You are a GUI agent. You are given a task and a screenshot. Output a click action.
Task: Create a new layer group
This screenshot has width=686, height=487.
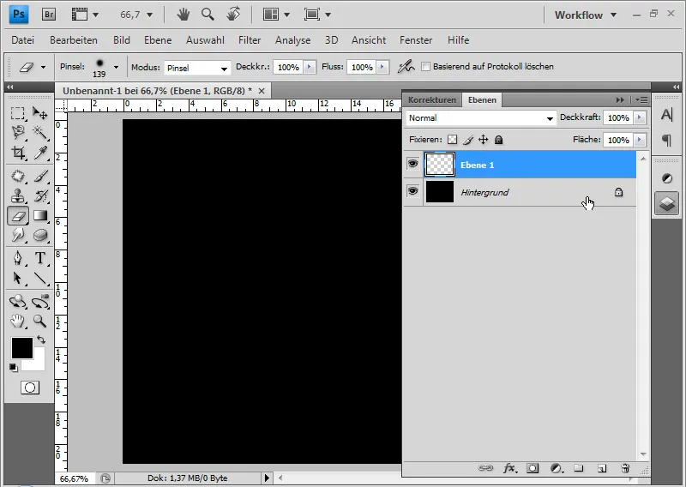[579, 468]
